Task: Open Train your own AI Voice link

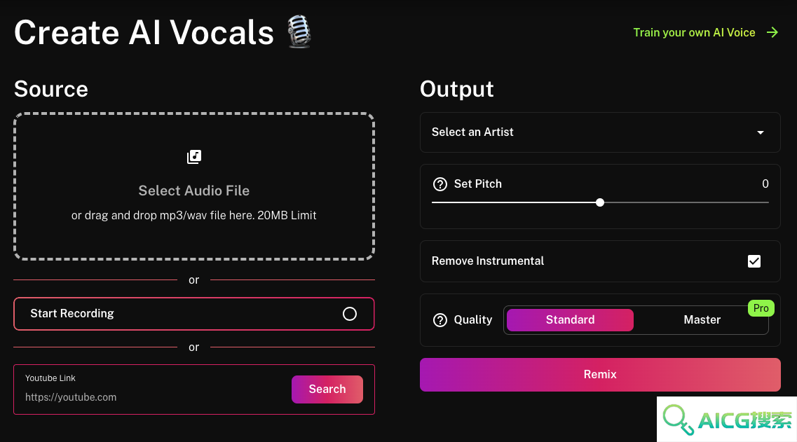Action: 695,32
